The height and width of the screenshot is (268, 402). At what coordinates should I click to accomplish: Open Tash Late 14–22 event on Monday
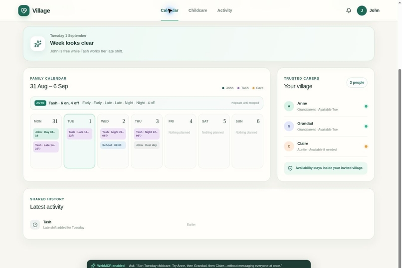click(46, 147)
